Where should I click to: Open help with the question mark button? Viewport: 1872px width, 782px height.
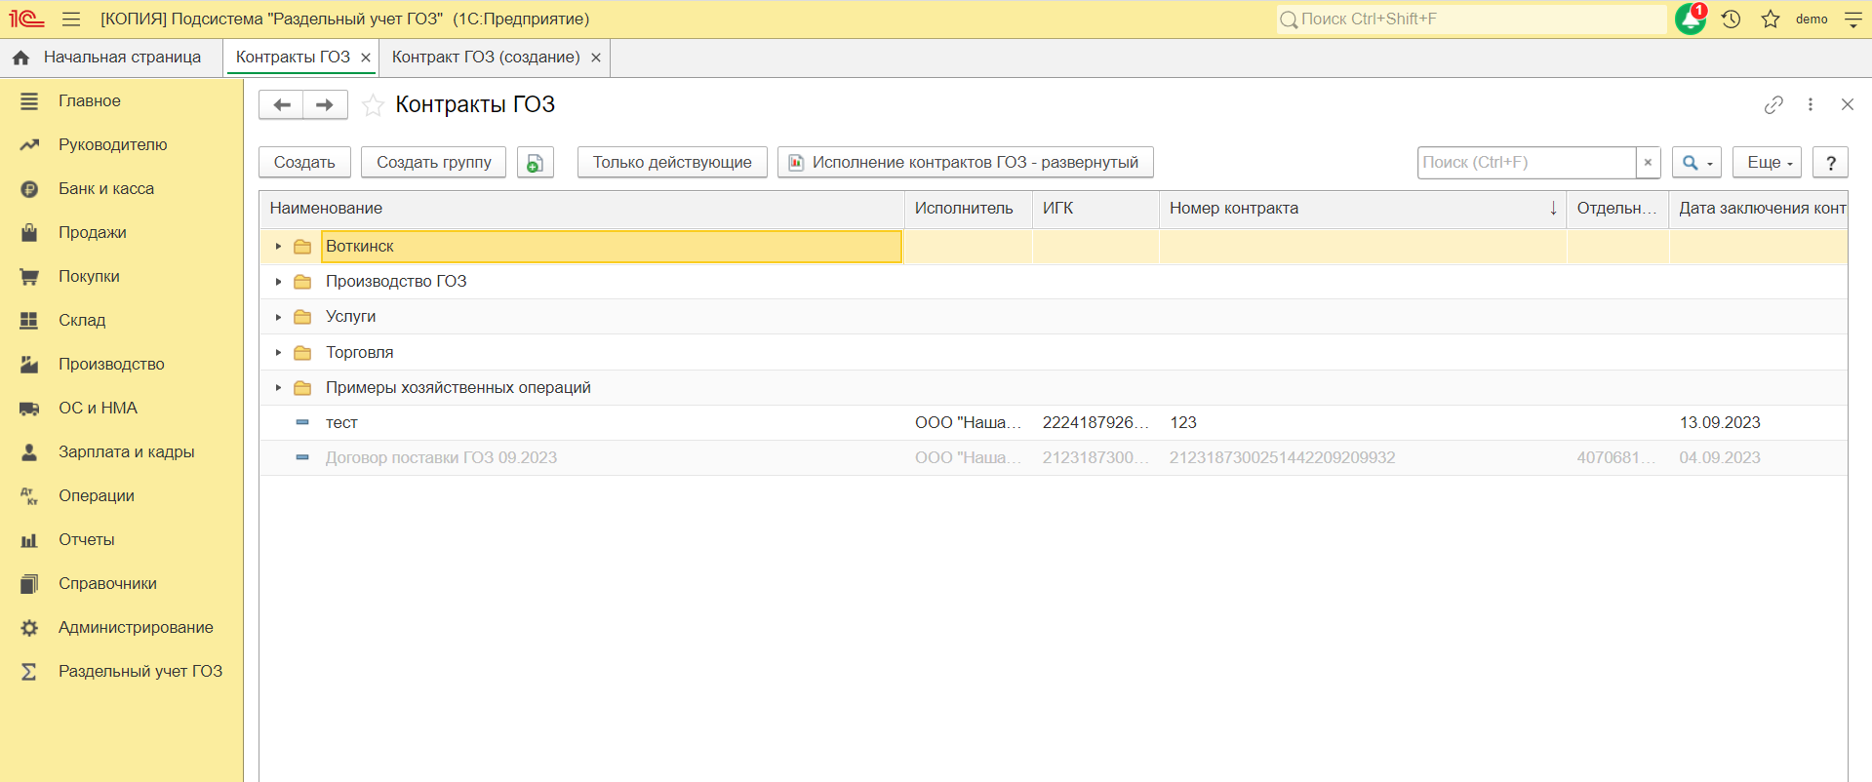pos(1831,163)
